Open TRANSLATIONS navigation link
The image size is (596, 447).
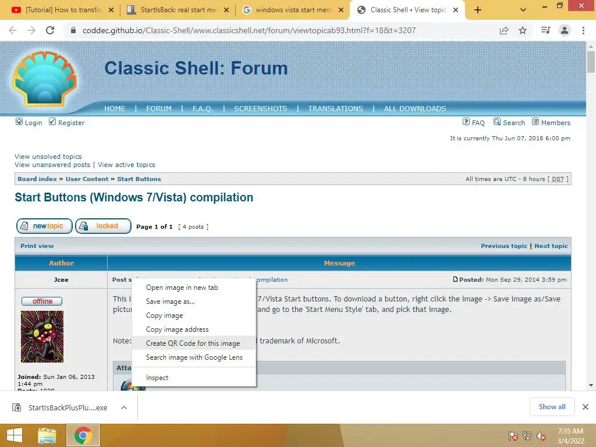click(335, 109)
